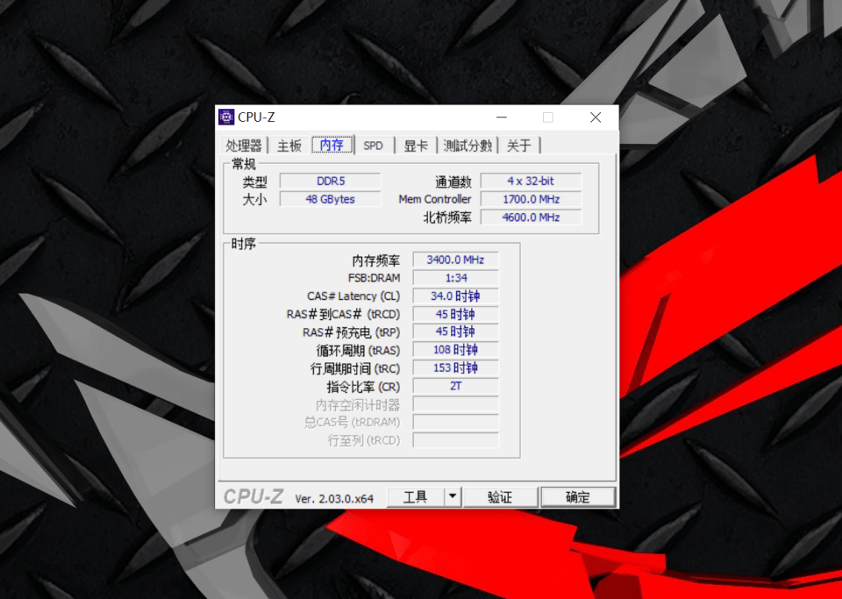Select the 内存 tab
Viewport: 842px width, 599px height.
coord(332,145)
